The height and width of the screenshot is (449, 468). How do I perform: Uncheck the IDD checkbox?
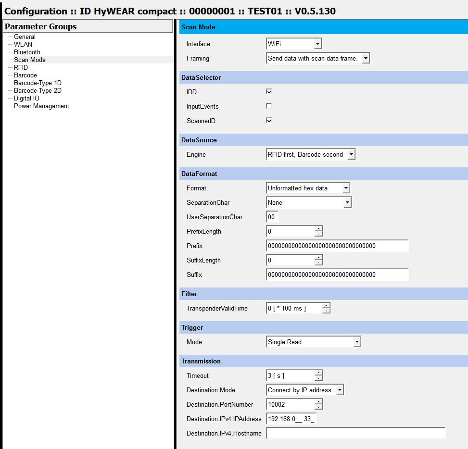269,92
